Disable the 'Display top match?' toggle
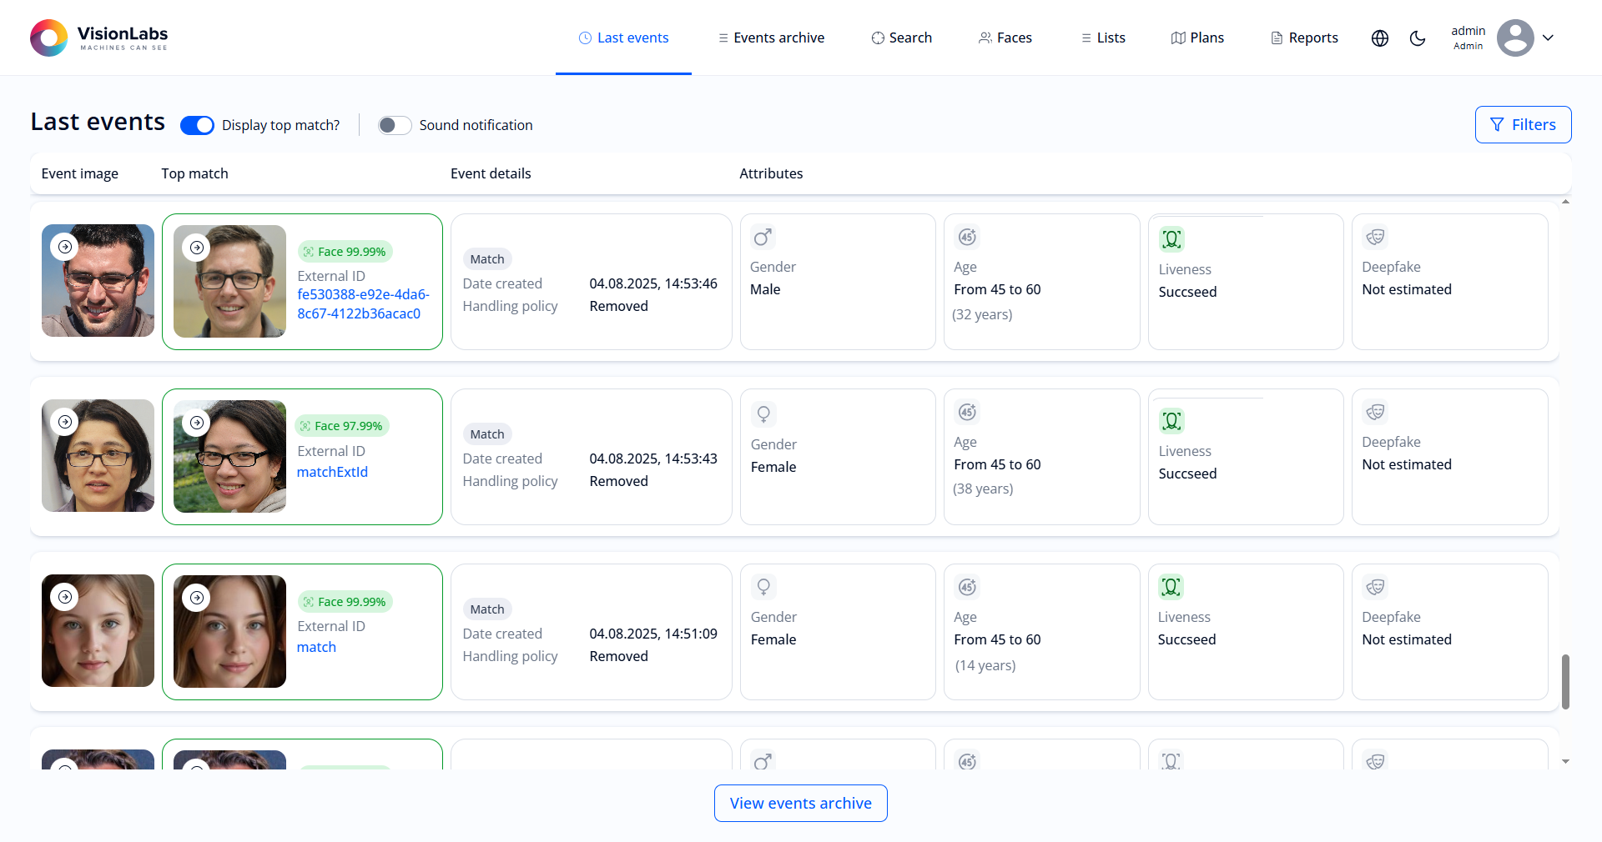 click(197, 125)
